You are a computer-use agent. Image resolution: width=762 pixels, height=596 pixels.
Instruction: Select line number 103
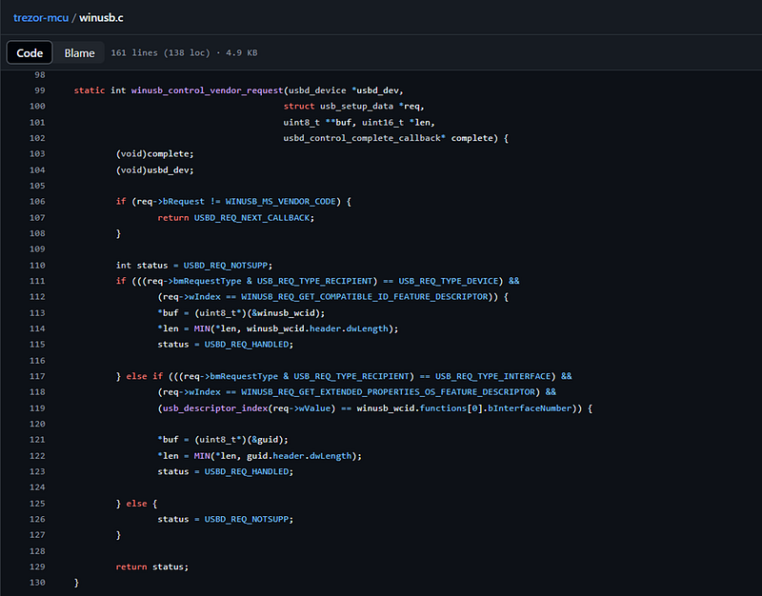[x=37, y=154]
